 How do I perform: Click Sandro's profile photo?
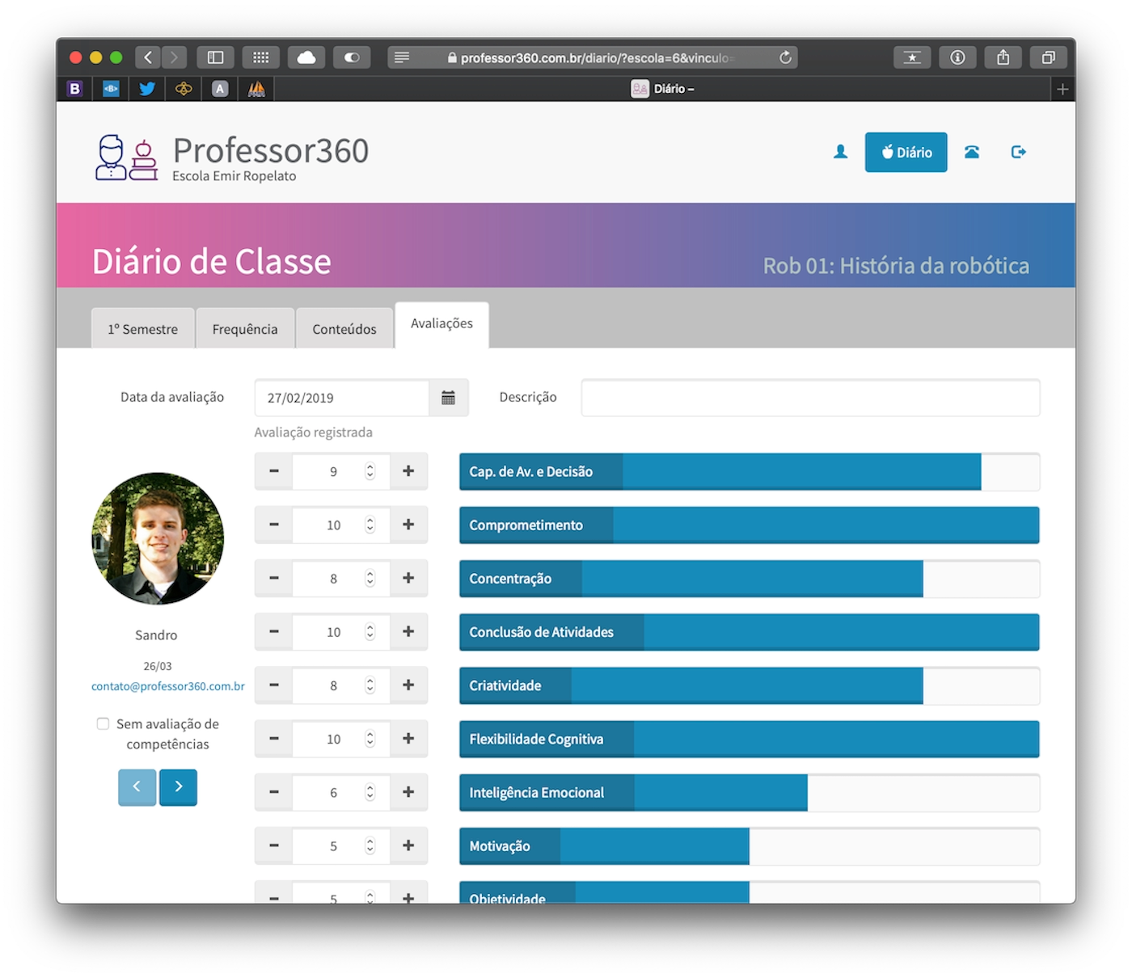click(158, 538)
